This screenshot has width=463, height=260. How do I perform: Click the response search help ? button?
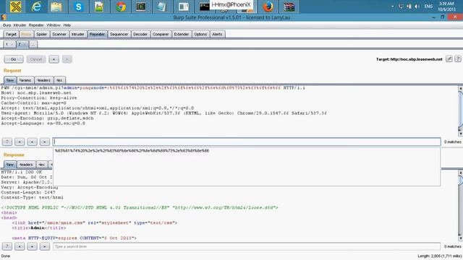click(x=7, y=246)
